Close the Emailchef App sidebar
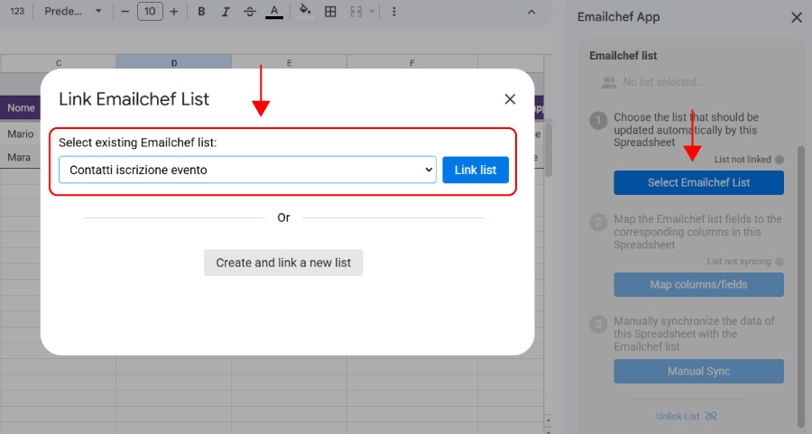 coord(796,17)
